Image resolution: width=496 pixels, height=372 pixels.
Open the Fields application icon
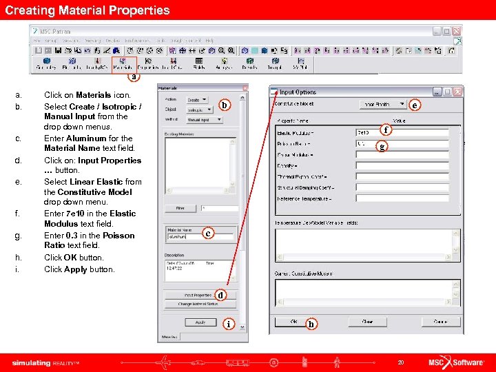point(199,63)
